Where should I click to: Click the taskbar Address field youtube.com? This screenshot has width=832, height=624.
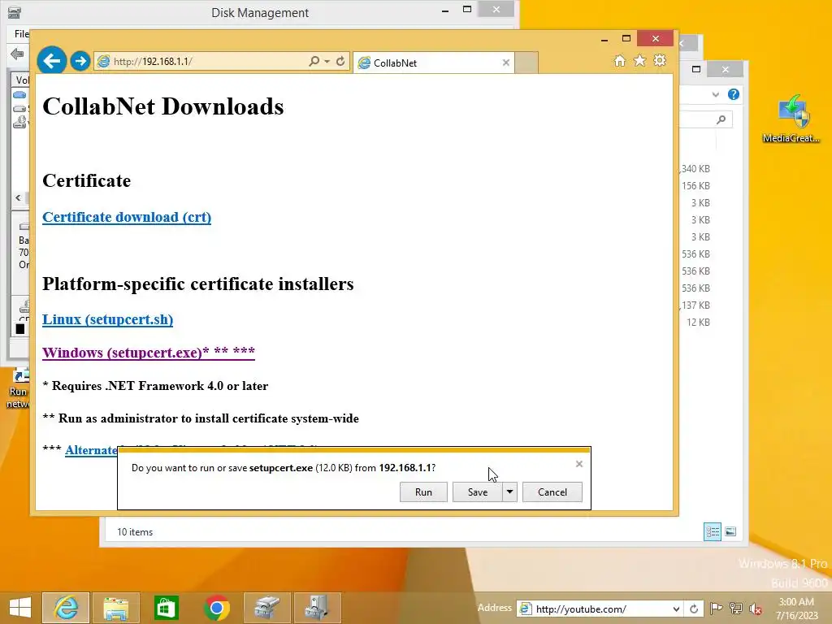click(593, 609)
